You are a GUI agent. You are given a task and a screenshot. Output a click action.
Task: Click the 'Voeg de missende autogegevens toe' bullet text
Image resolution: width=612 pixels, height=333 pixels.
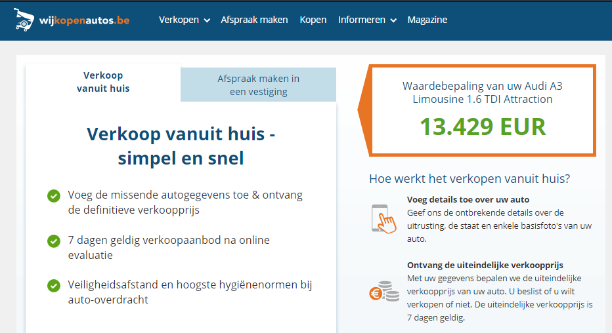point(185,202)
